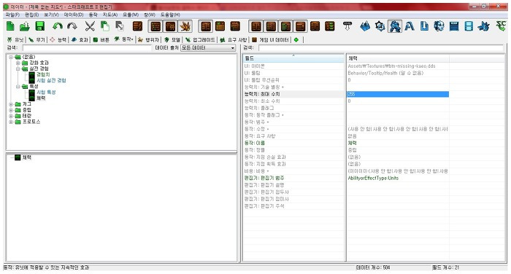The image size is (511, 274).
Task: Open the Cutscene film strip icon
Action: coord(469,26)
